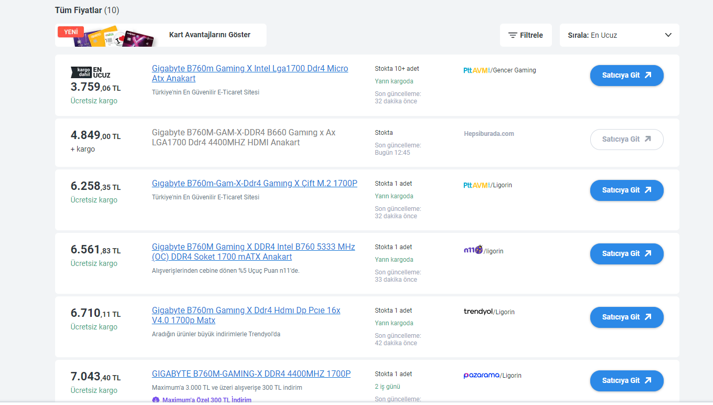The height and width of the screenshot is (405, 713).
Task: Click the price 6.710,11 TL
Action: pos(95,313)
